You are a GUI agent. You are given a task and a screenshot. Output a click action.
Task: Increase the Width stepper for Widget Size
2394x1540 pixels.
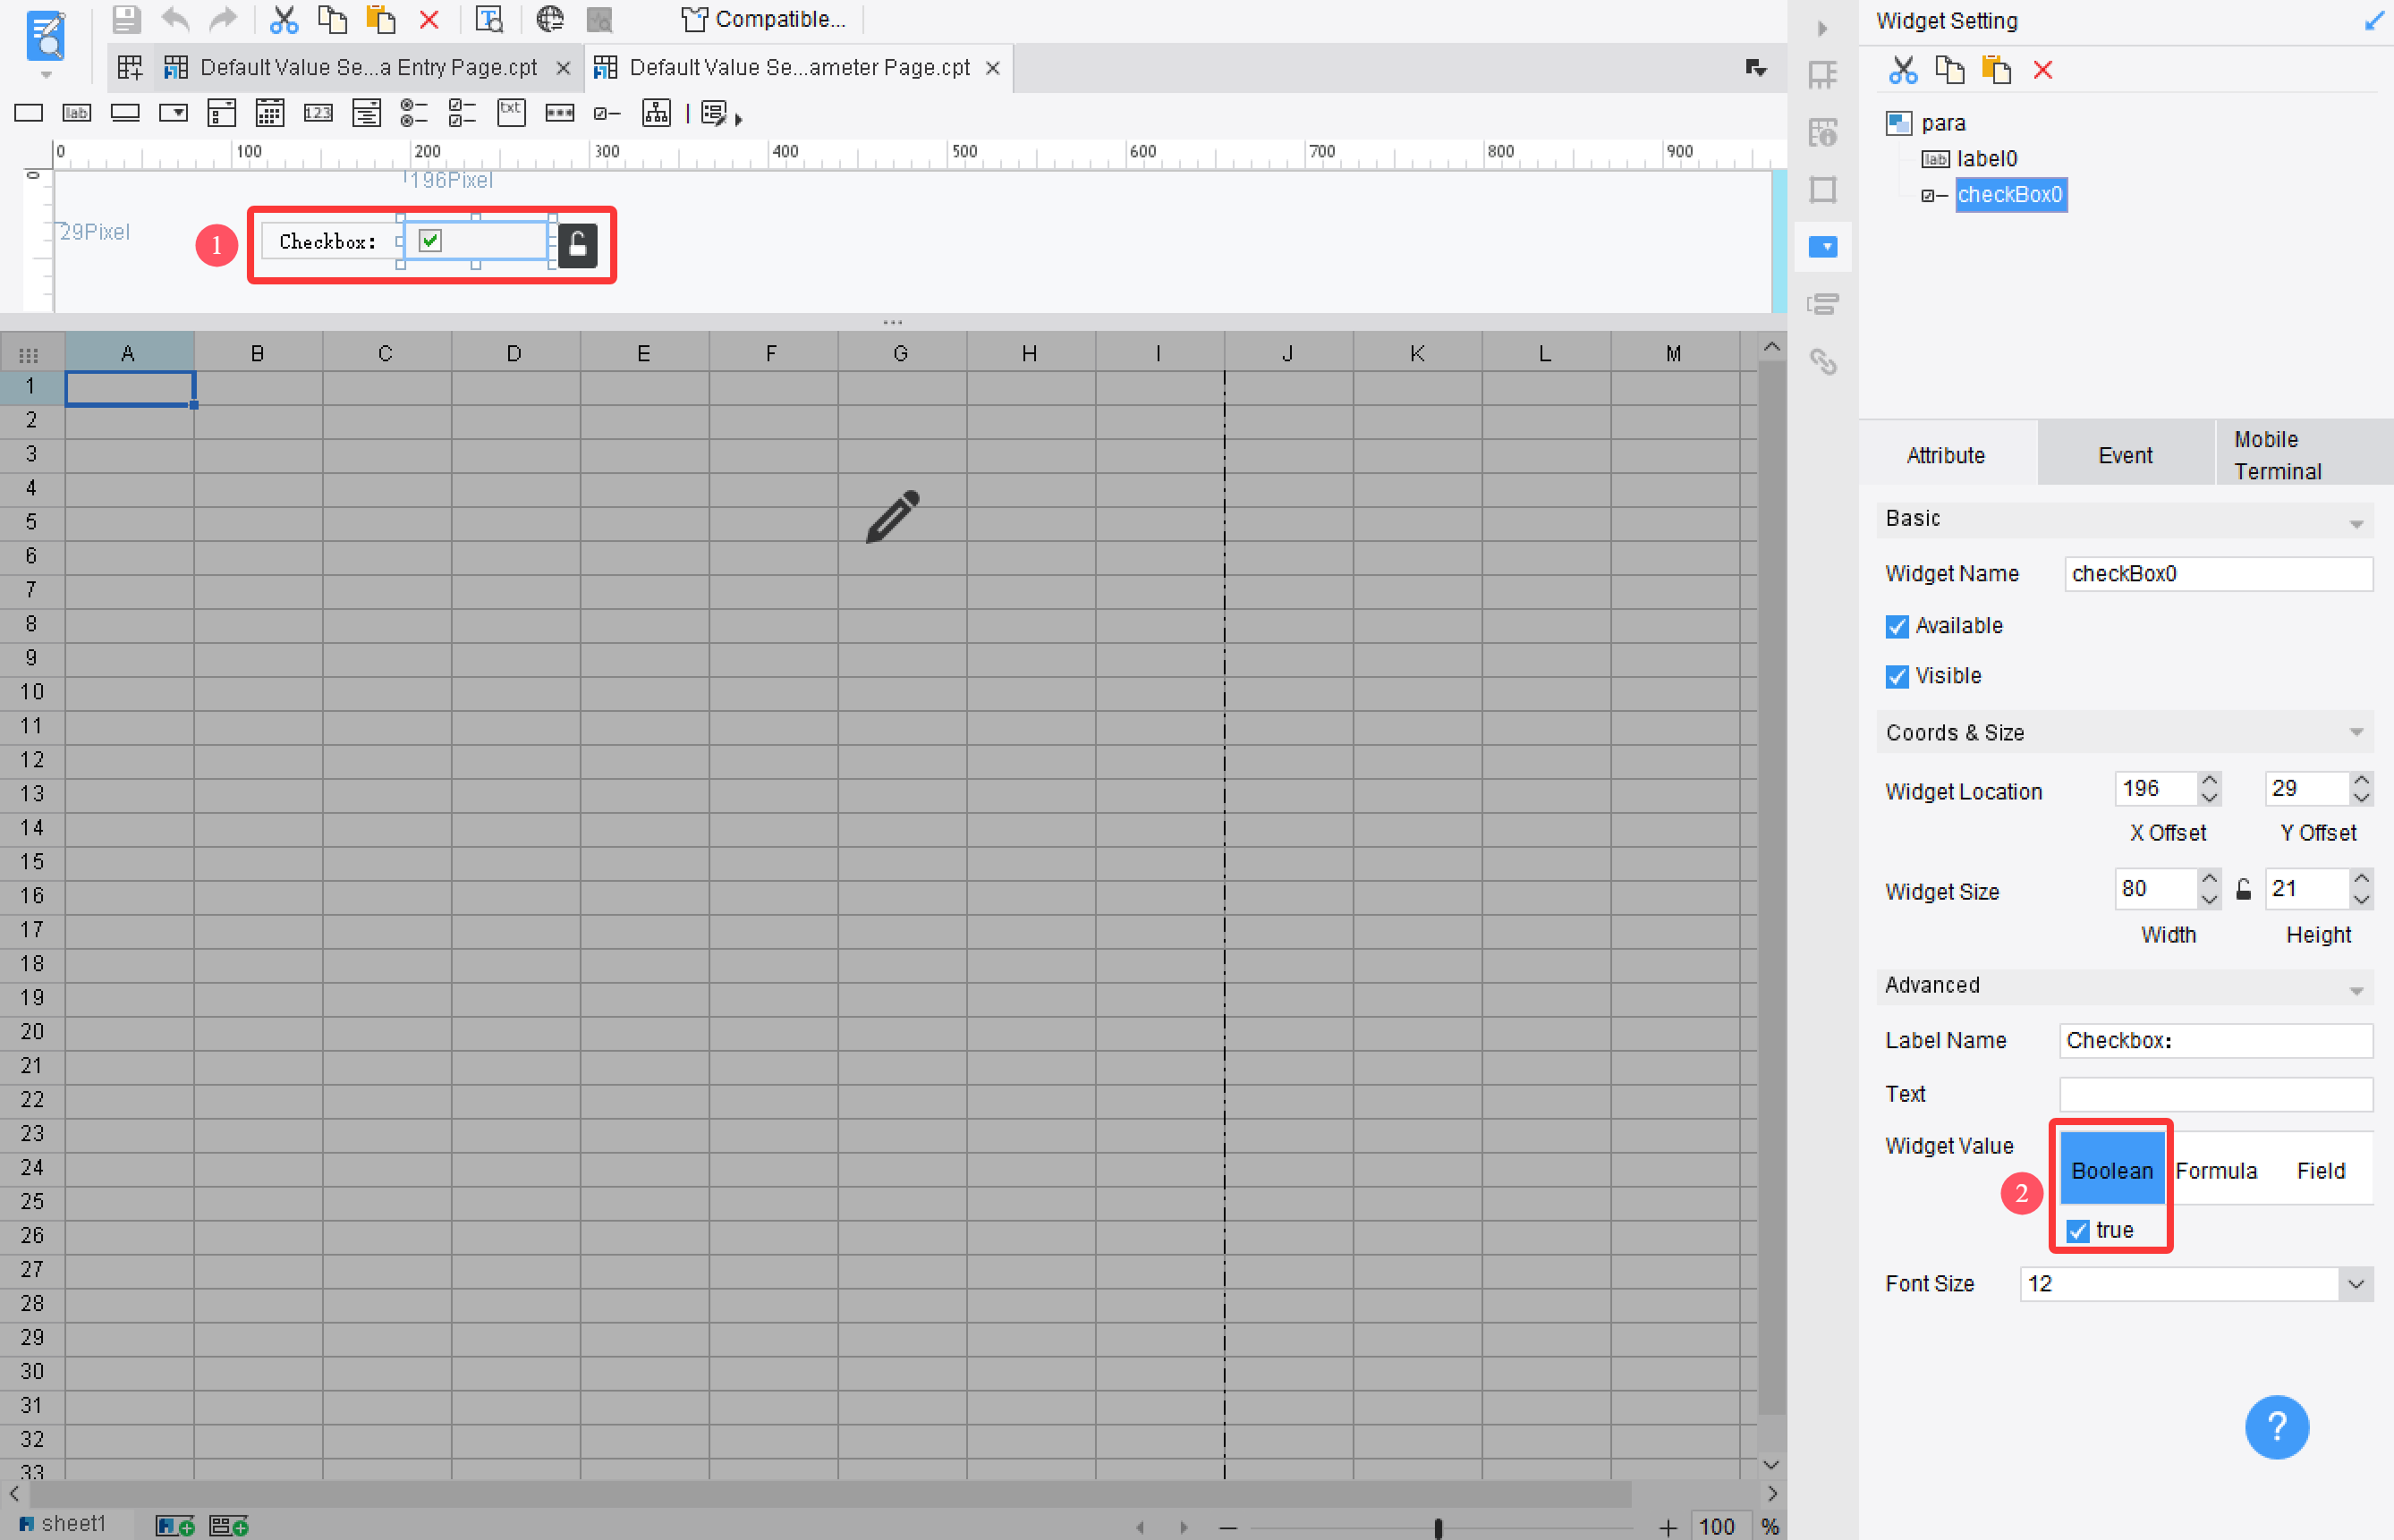(x=2211, y=881)
